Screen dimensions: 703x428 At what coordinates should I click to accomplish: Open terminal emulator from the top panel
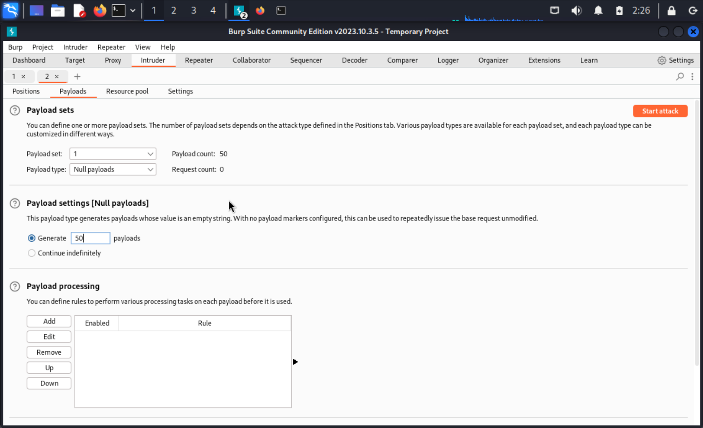click(x=119, y=10)
